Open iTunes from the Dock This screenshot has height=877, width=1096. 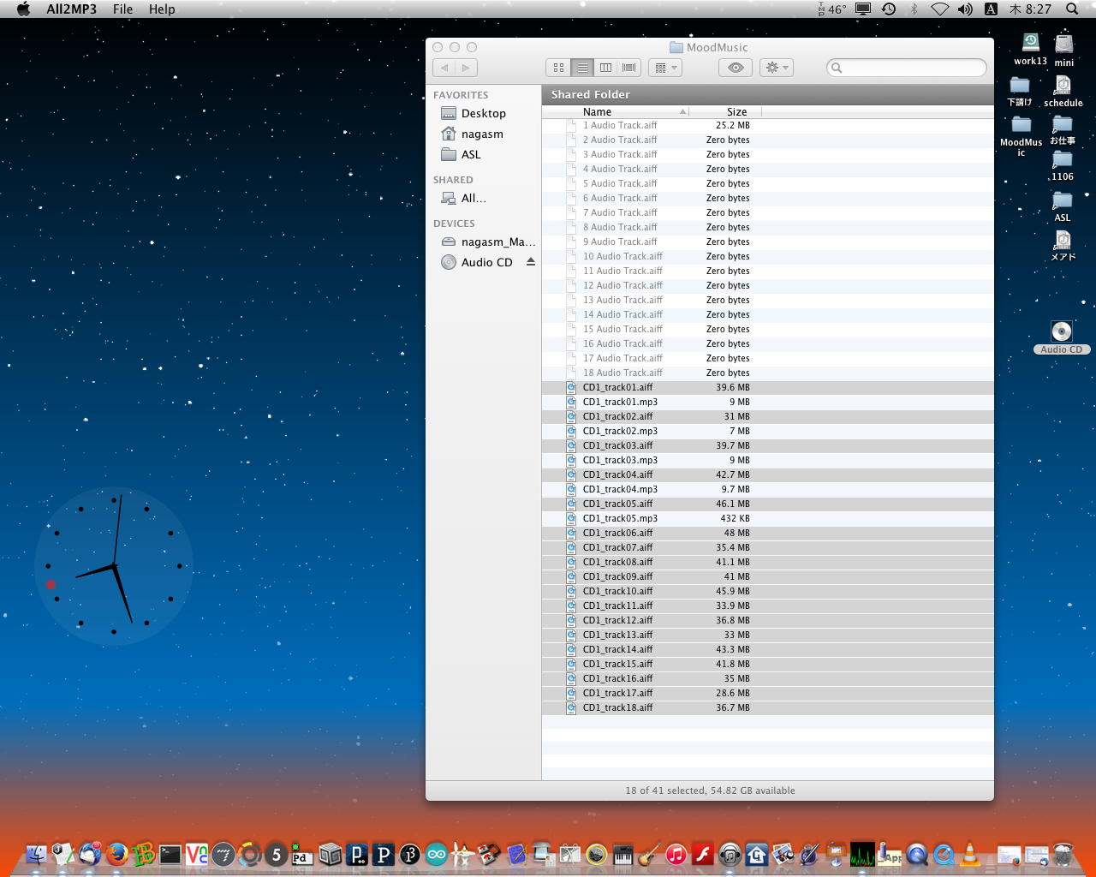(676, 854)
